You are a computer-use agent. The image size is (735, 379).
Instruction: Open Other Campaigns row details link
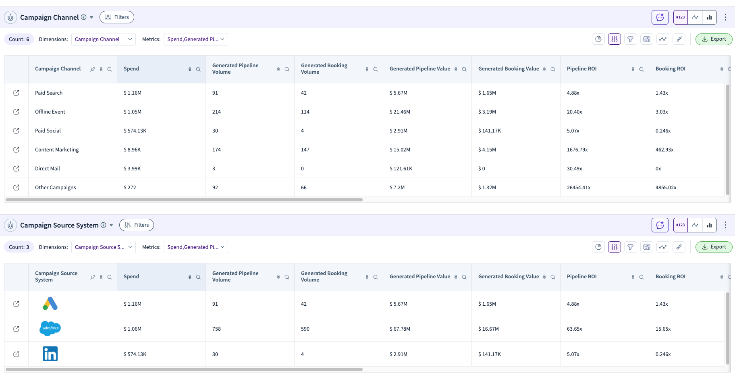click(x=16, y=188)
